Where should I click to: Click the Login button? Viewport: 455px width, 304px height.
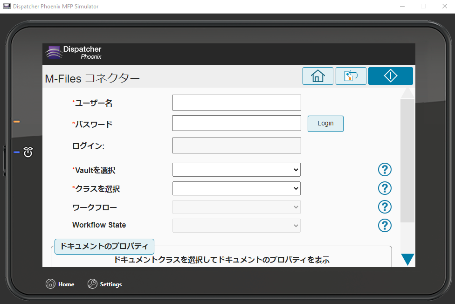[x=325, y=124]
